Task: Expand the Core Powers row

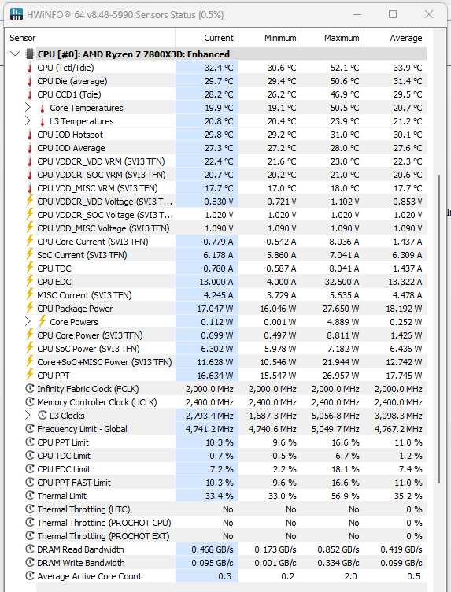Action: pos(28,322)
